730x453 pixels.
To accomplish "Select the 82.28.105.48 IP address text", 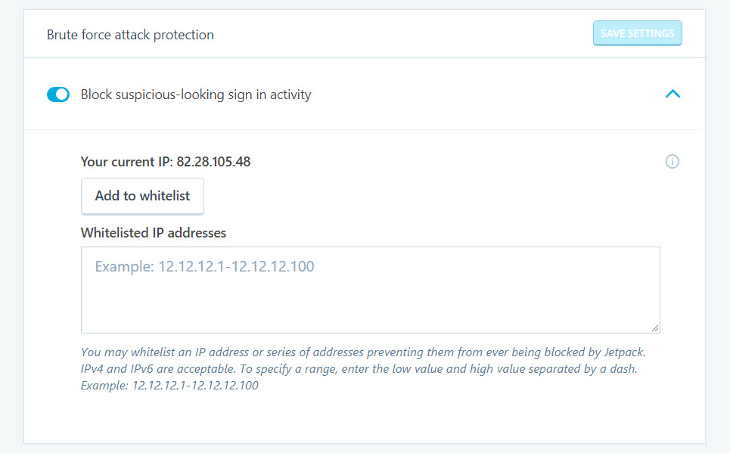I will [x=213, y=162].
